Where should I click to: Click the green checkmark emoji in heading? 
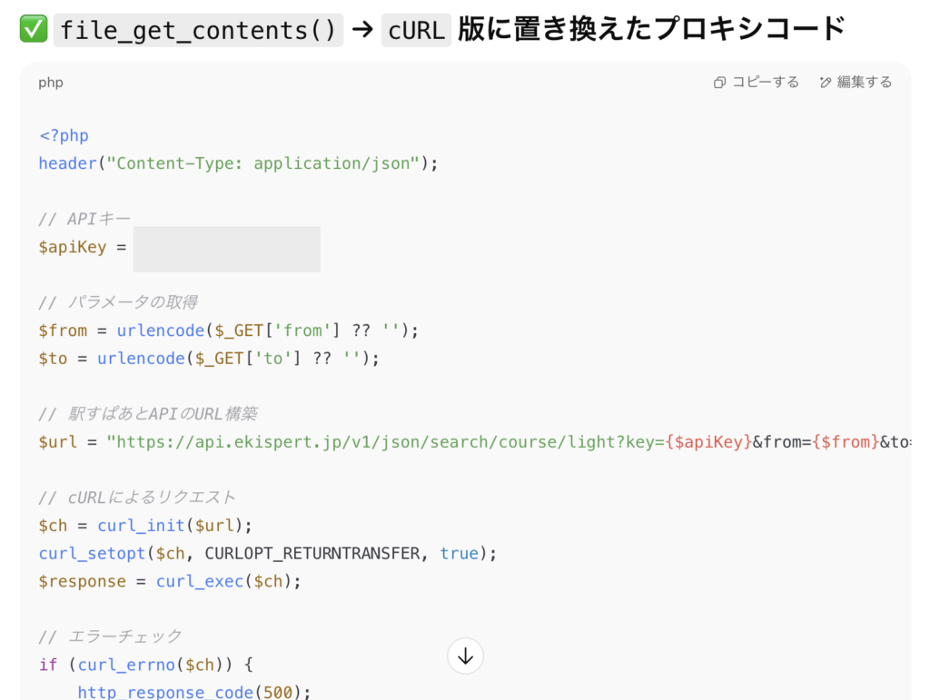32,30
